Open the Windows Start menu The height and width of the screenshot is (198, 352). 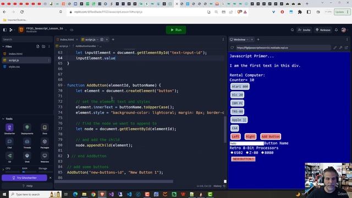pos(4,194)
